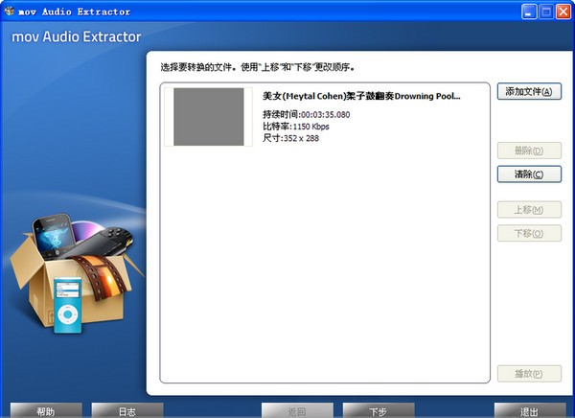Click the application icon in title bar

[x=10, y=11]
